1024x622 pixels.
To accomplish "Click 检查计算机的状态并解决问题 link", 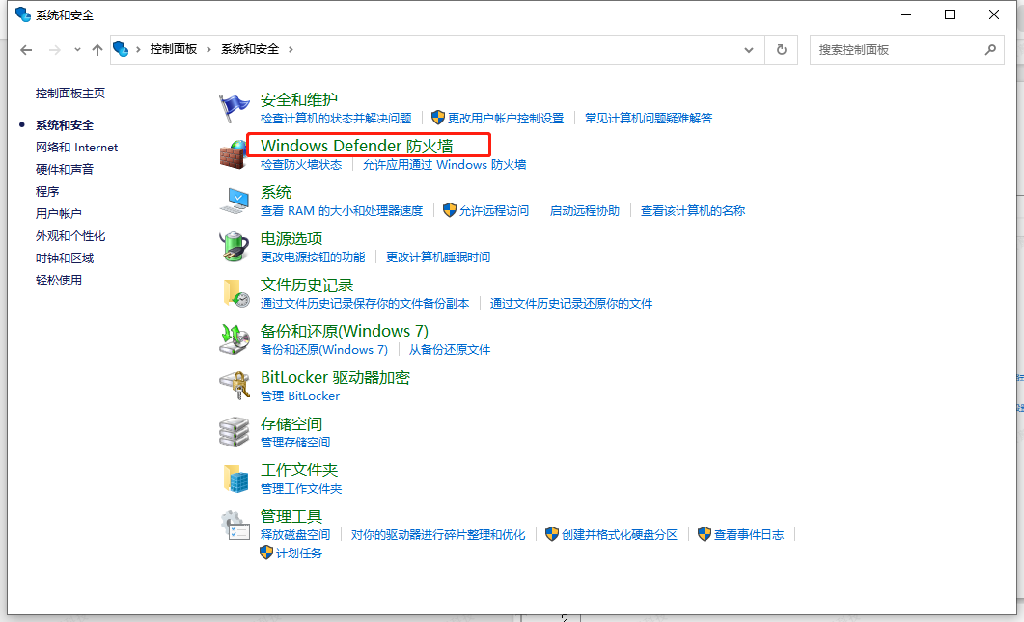I will tap(336, 119).
